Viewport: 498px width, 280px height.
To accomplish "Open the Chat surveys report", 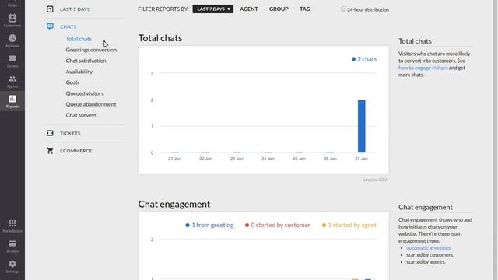I will pyautogui.click(x=81, y=115).
